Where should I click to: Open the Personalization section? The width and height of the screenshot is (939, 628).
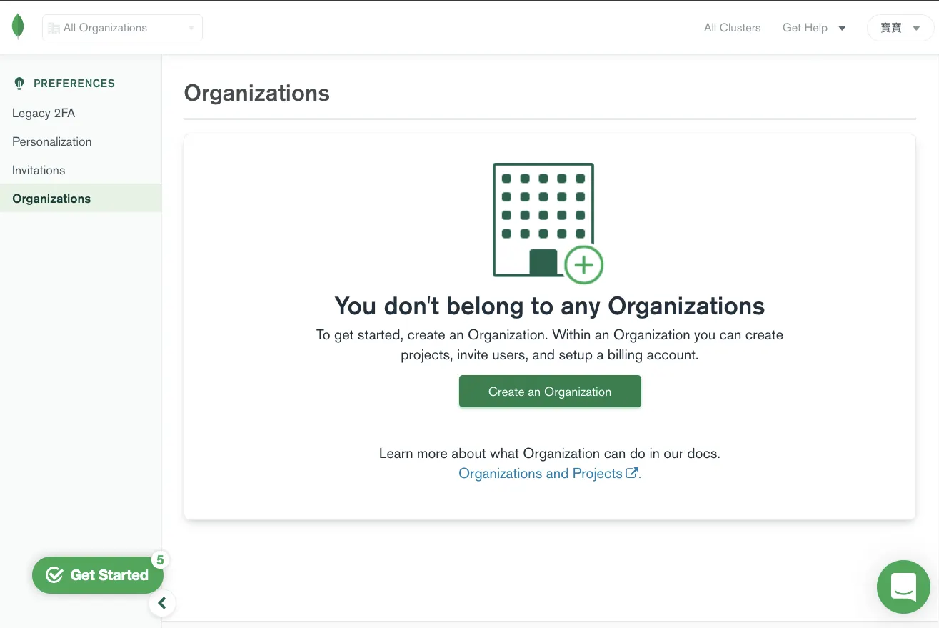click(52, 141)
